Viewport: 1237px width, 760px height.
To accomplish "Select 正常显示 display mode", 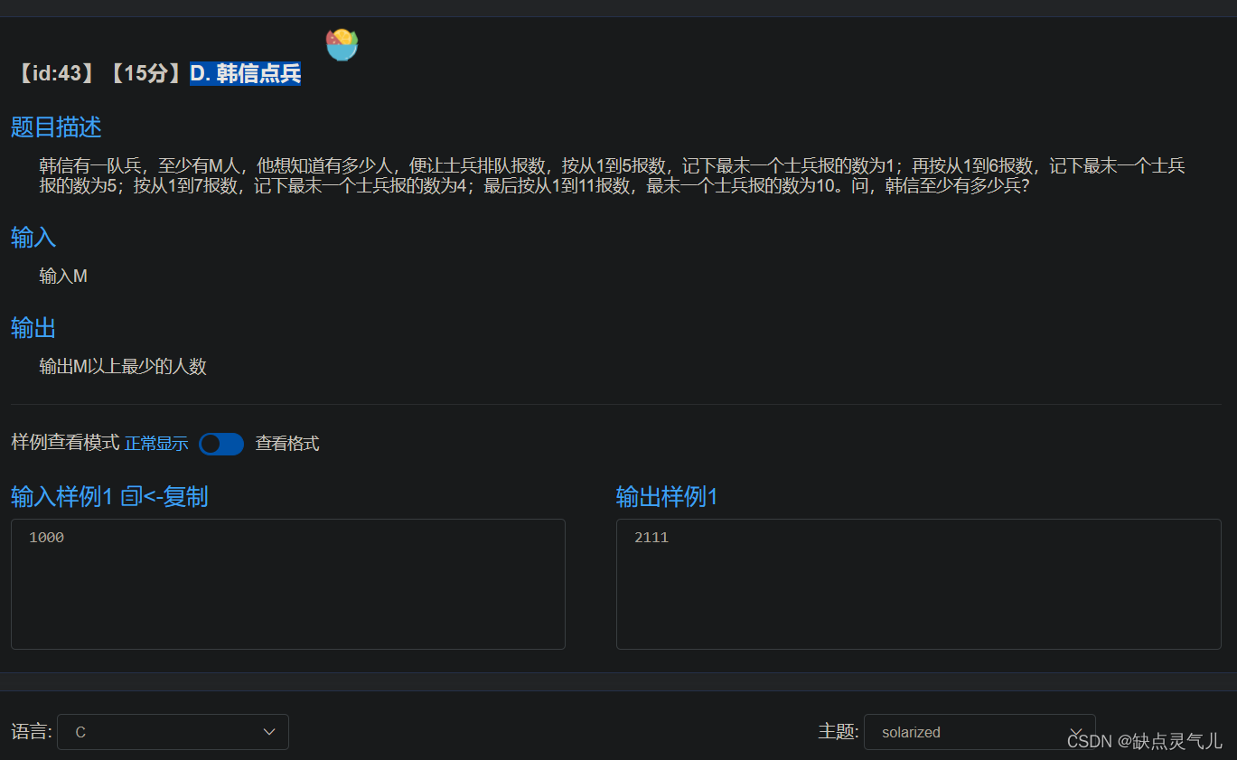I will (156, 444).
